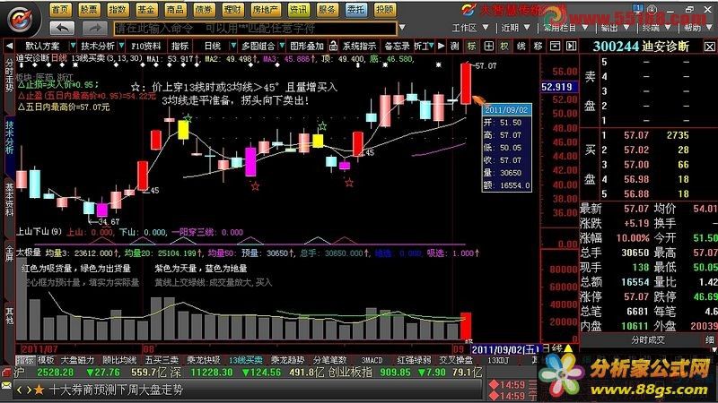The width and height of the screenshot is (718, 403).
Task: Click the star icon in the news ticker
Action: click(39, 390)
